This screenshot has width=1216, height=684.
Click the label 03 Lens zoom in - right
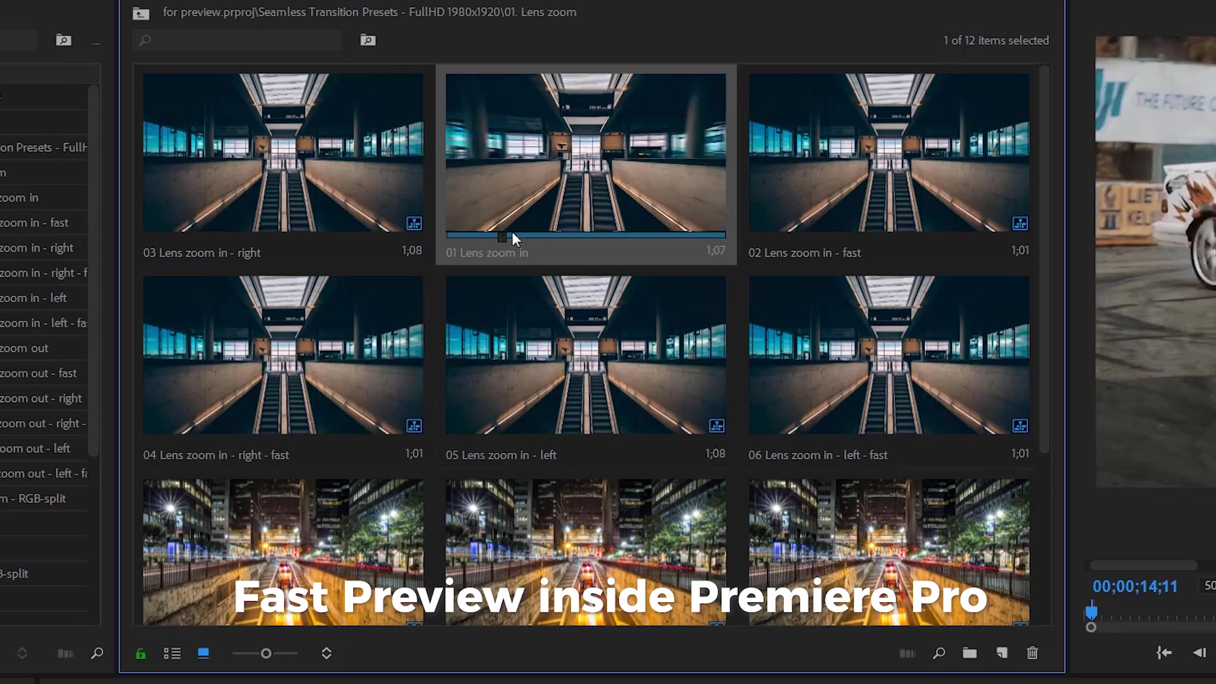coord(201,253)
